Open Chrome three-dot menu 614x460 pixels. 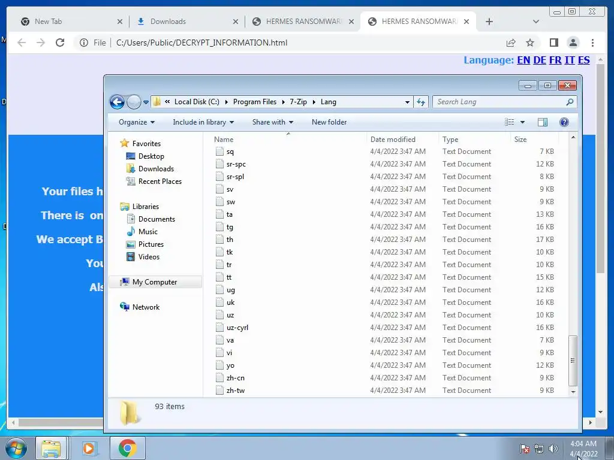pyautogui.click(x=592, y=43)
